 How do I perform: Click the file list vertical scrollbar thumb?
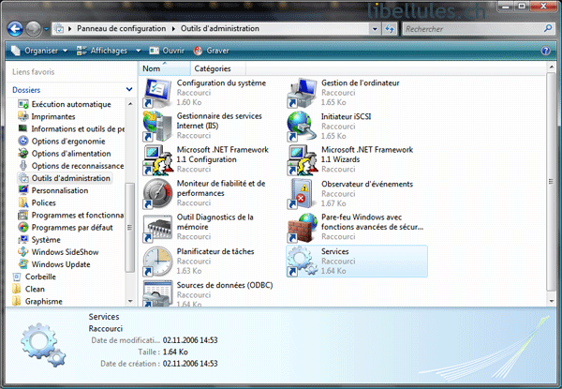(x=552, y=182)
